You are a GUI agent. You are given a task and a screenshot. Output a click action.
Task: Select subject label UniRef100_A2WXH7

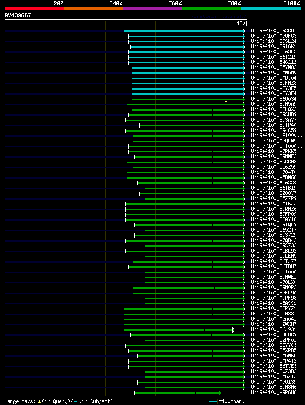274,324
